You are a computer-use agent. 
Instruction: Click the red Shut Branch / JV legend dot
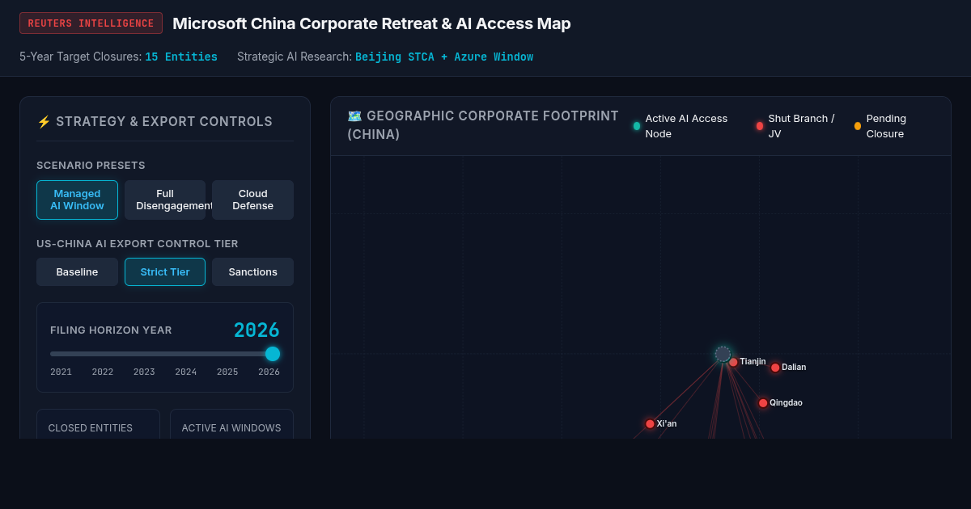click(760, 126)
